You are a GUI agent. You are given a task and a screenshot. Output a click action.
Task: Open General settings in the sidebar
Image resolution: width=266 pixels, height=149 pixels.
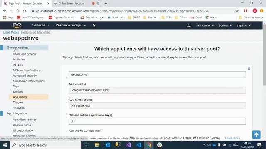pyautogui.click(x=17, y=48)
